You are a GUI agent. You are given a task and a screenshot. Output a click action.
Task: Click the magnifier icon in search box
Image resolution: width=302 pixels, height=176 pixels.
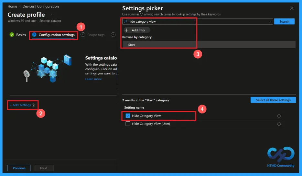click(x=125, y=22)
